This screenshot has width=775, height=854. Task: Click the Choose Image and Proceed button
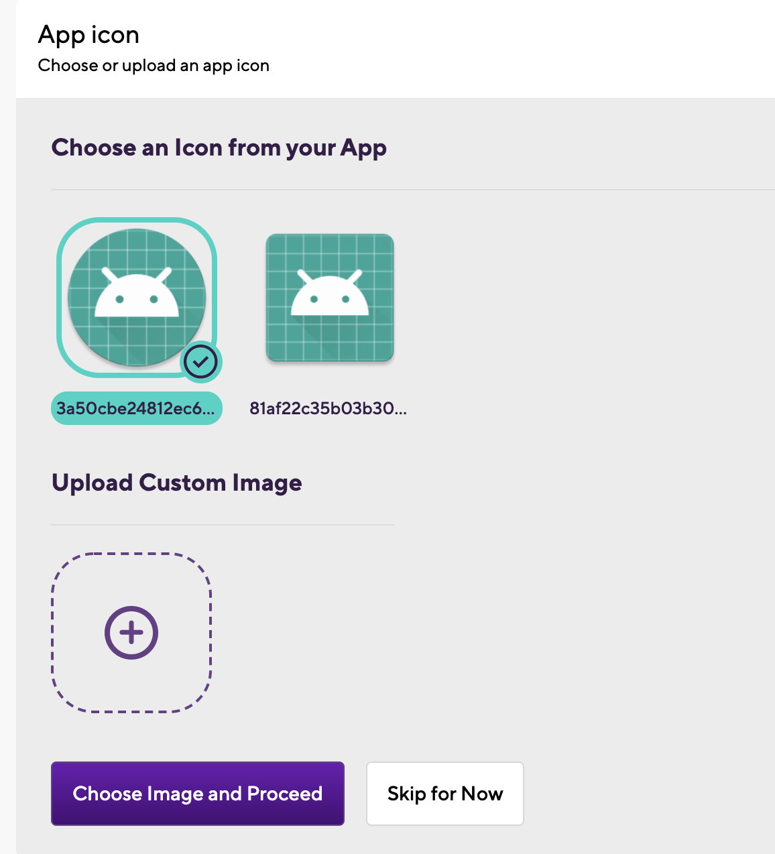point(198,794)
